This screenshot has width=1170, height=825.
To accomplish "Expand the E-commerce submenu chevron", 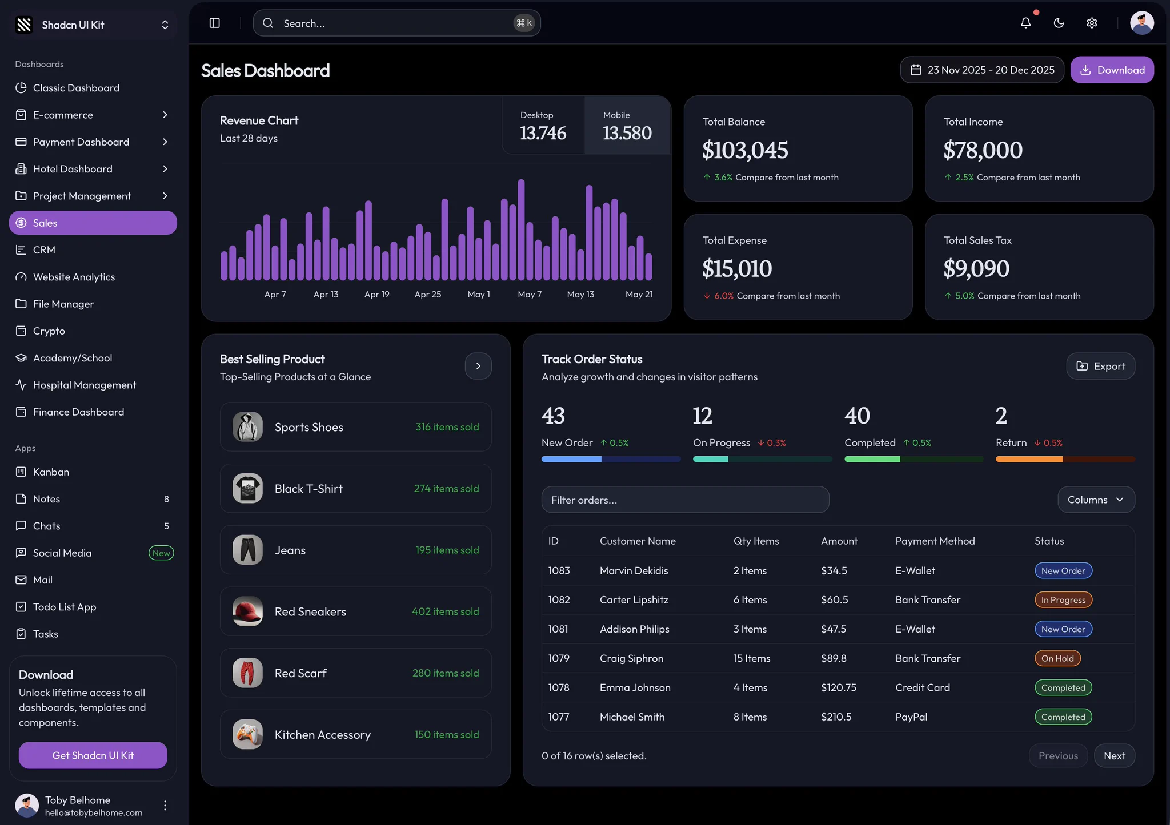I will pyautogui.click(x=165, y=115).
